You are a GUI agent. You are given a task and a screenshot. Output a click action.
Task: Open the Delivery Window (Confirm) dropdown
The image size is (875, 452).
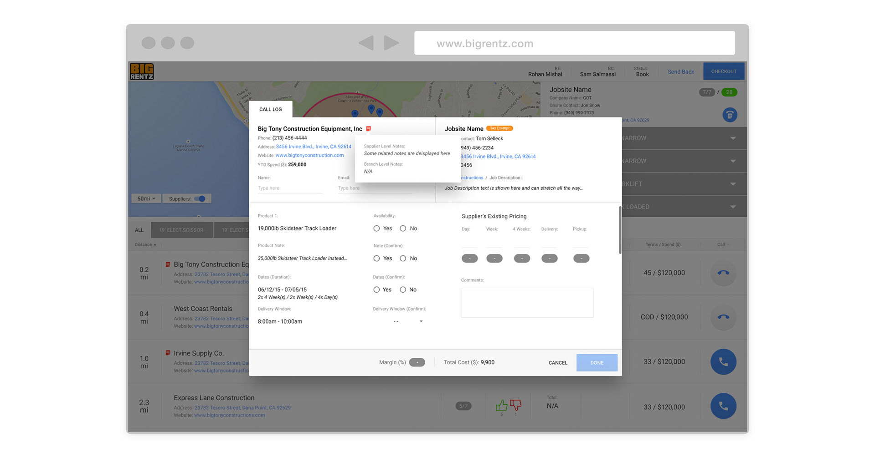coord(408,321)
